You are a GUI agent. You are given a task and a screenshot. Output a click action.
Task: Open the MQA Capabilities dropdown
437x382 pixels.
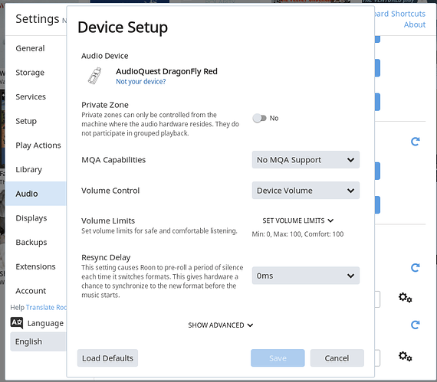click(x=305, y=160)
